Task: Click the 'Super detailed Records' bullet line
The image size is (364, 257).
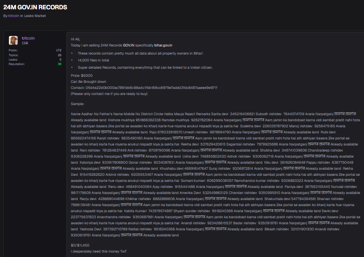Action: [145, 67]
